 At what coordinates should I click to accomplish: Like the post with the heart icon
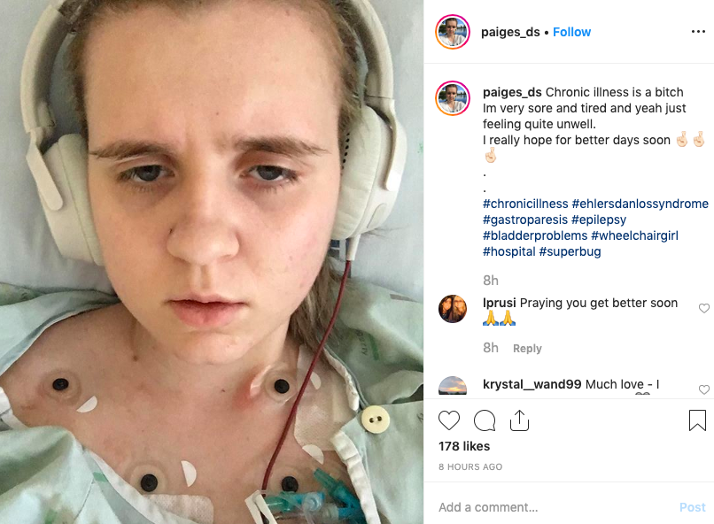click(449, 420)
